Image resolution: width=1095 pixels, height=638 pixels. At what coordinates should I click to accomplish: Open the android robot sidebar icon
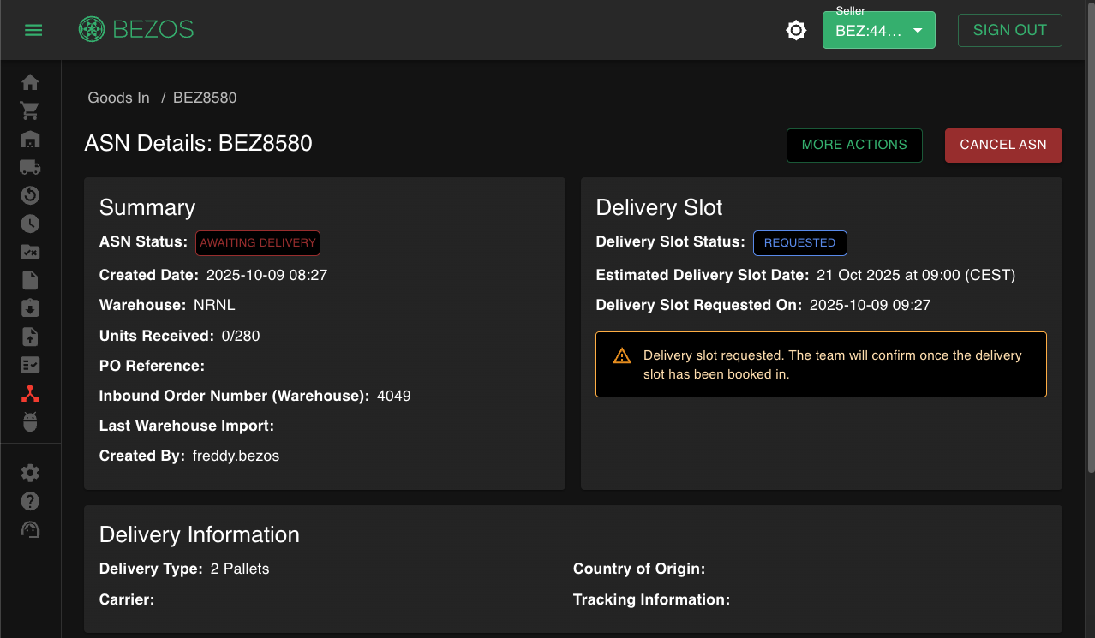pyautogui.click(x=30, y=421)
